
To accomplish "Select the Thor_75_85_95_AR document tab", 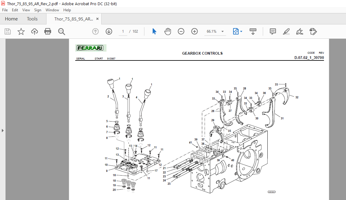I will point(74,19).
